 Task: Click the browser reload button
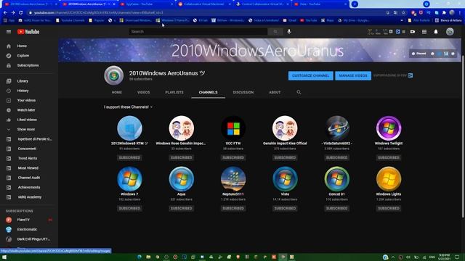[21, 13]
